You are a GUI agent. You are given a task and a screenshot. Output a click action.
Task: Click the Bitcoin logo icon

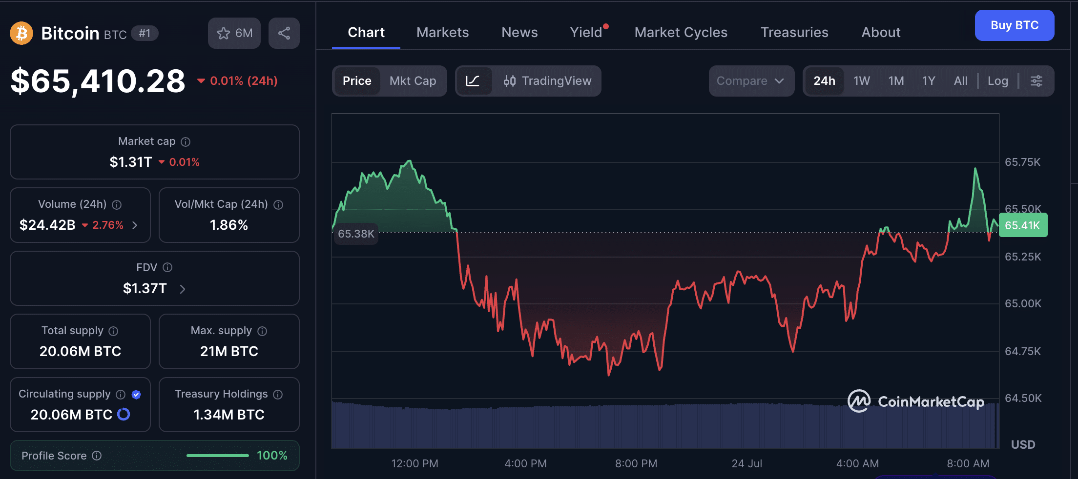(21, 33)
